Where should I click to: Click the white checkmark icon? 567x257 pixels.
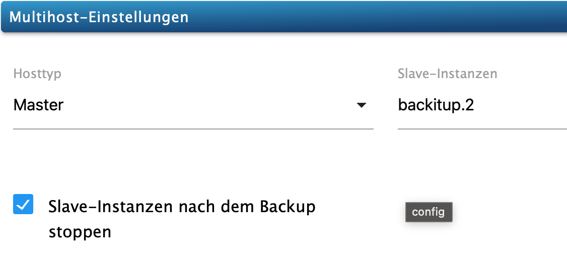pos(23,205)
